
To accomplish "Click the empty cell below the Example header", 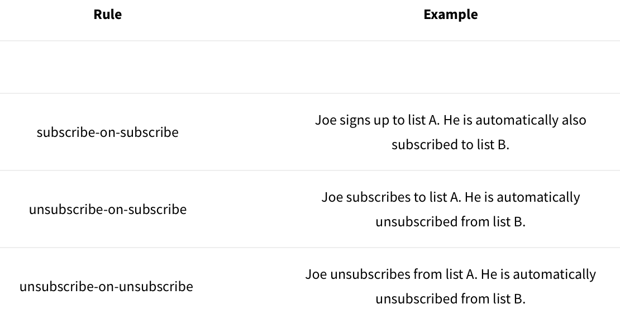I will pos(450,67).
